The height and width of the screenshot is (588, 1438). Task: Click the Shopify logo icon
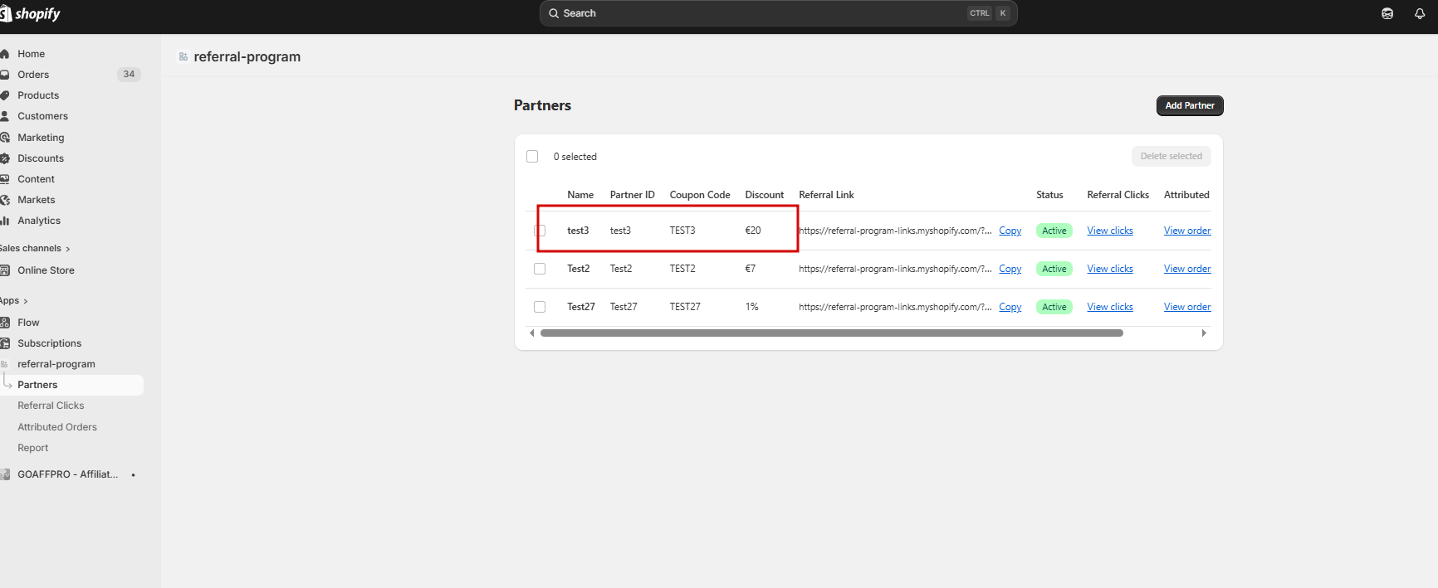coord(6,13)
